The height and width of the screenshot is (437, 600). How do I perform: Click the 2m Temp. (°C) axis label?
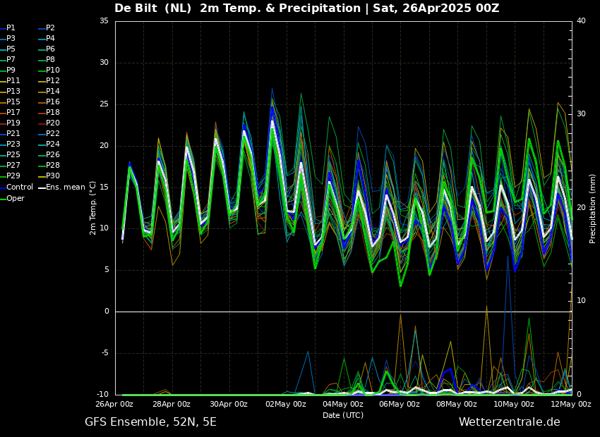pos(93,208)
